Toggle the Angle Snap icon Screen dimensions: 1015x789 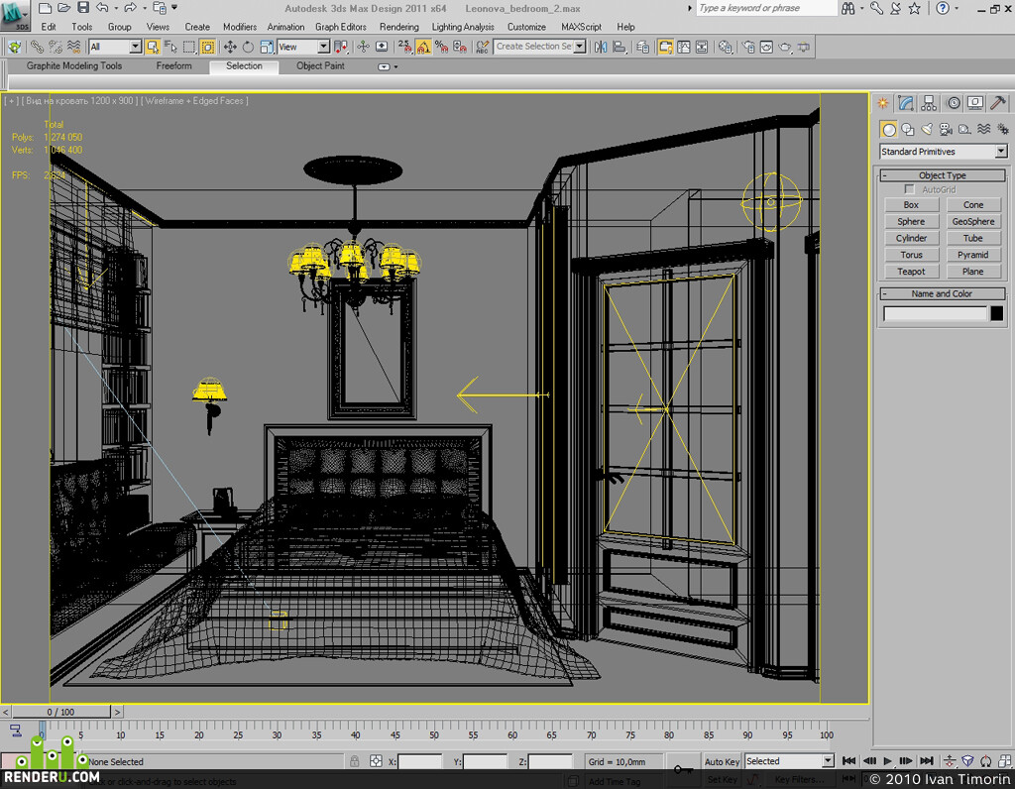423,47
